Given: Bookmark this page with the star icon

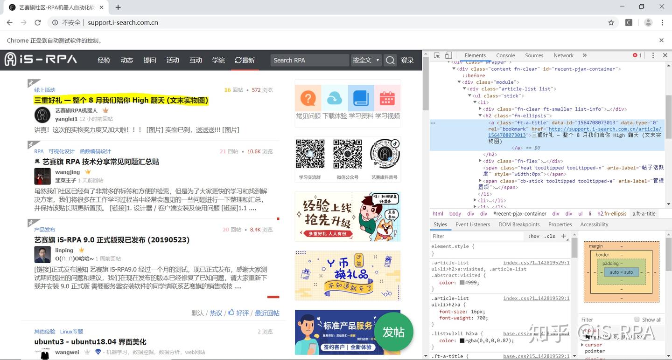Looking at the screenshot, I should pyautogui.click(x=611, y=22).
